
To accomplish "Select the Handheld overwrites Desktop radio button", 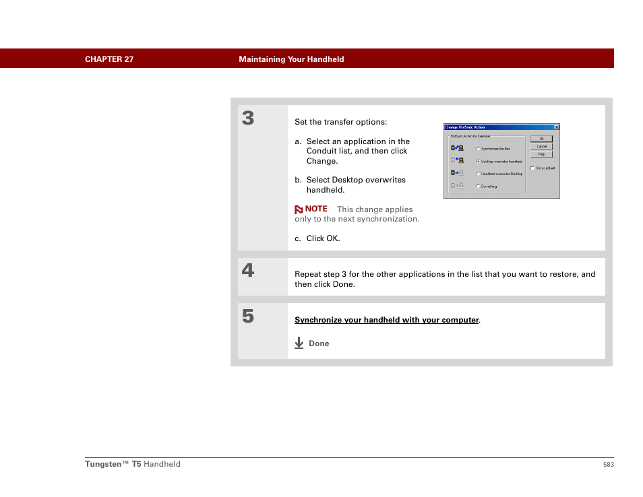I will [478, 174].
